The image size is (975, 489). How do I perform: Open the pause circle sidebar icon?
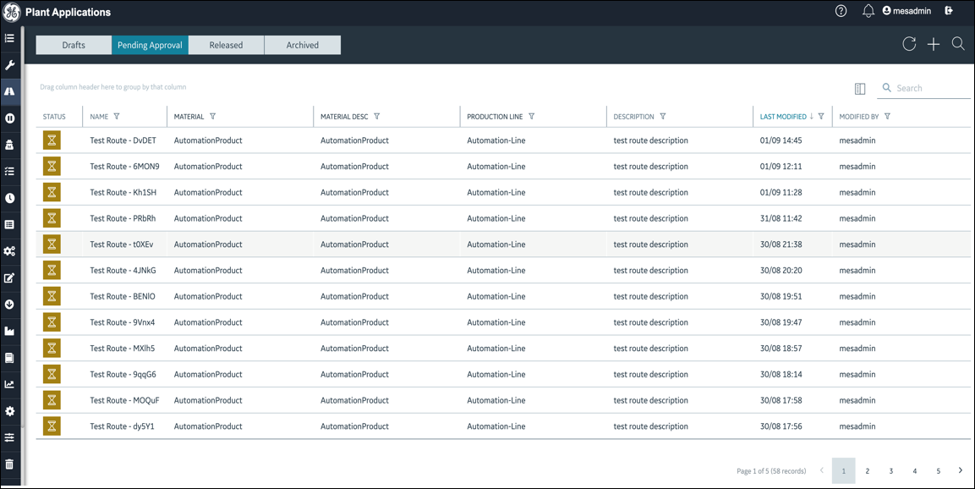(9, 118)
